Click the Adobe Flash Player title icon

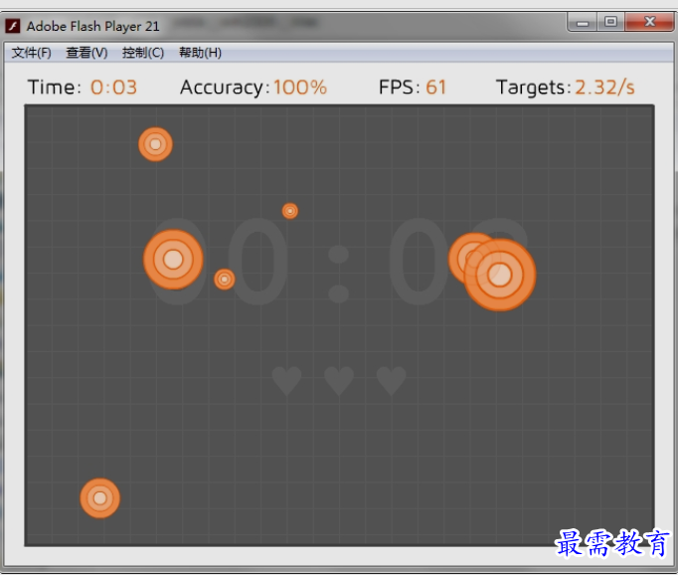13,26
